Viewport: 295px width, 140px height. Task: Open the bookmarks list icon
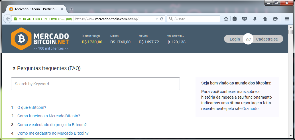(x=235, y=19)
